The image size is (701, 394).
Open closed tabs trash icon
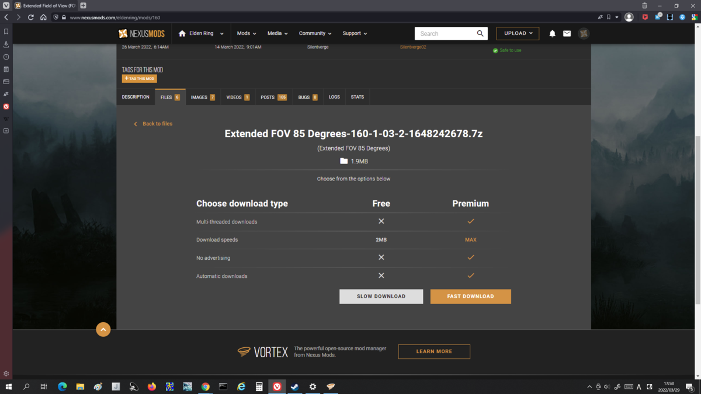pyautogui.click(x=645, y=6)
